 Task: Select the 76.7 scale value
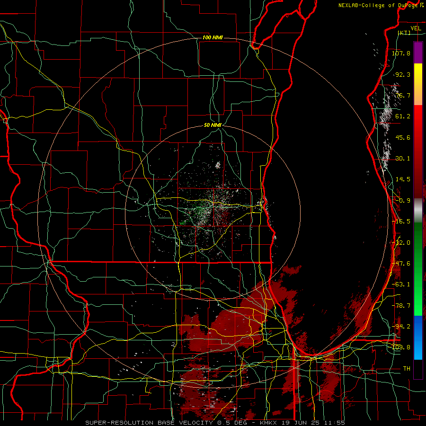[x=403, y=95]
